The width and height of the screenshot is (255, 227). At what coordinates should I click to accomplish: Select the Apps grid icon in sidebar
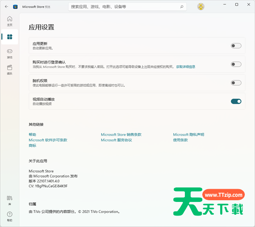(9, 37)
